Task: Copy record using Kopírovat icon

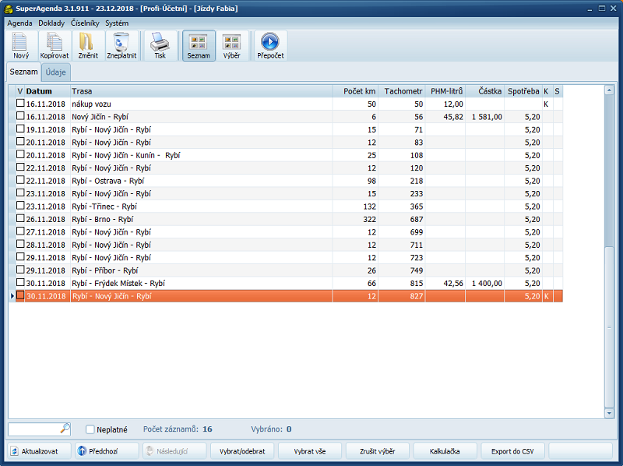Action: tap(55, 46)
